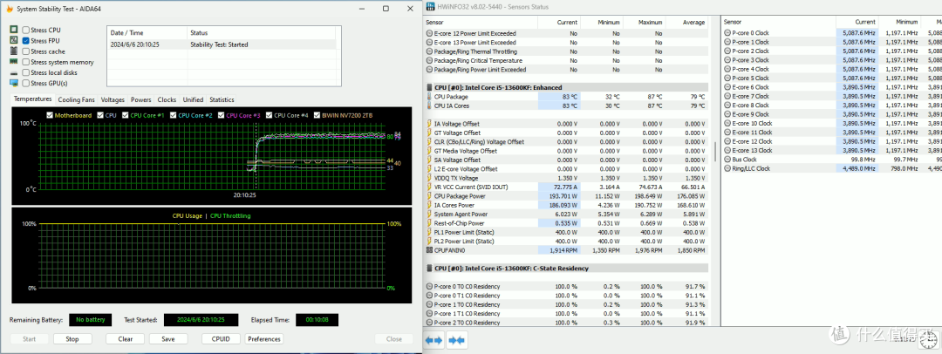Stop the stability test

click(72, 339)
